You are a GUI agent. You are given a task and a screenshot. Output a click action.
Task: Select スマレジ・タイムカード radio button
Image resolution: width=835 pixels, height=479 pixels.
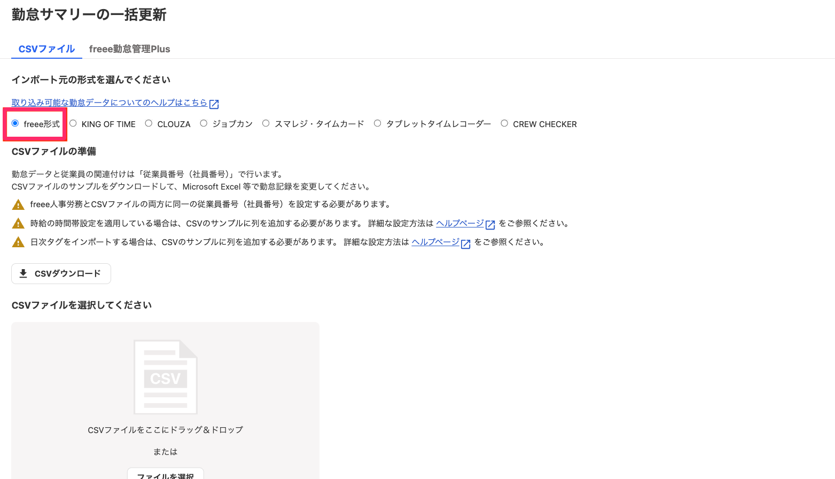266,123
